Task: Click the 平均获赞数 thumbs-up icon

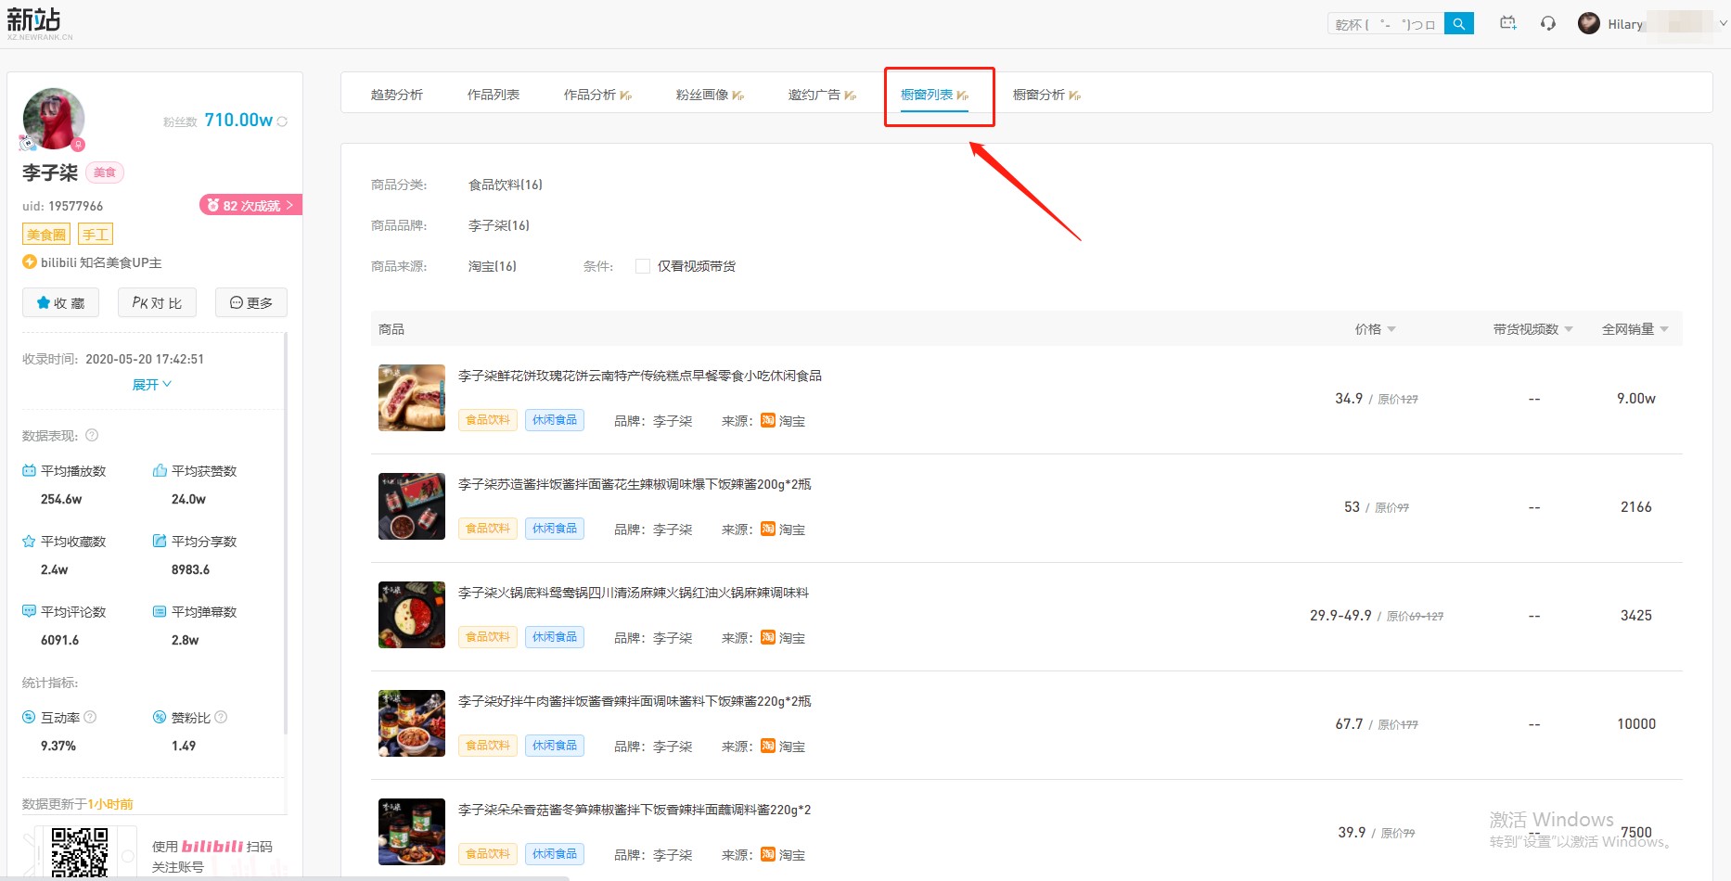Action: click(x=160, y=471)
